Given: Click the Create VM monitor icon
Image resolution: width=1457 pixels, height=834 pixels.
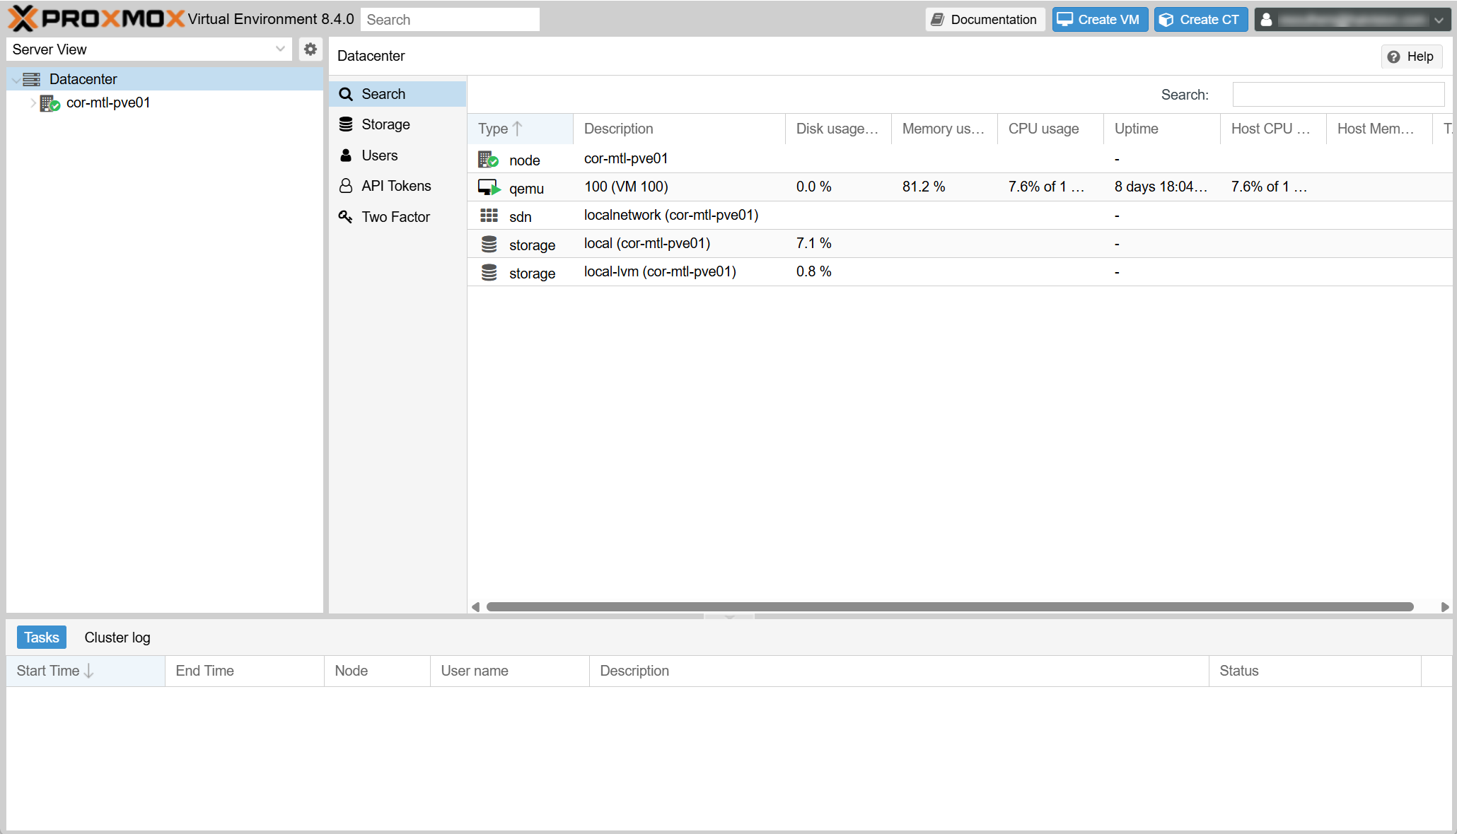Looking at the screenshot, I should point(1065,20).
